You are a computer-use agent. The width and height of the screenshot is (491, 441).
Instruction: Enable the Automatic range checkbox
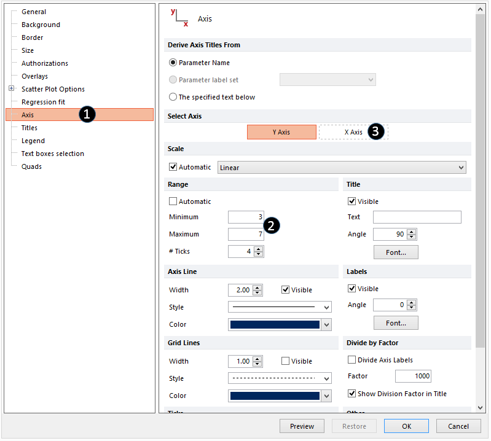pyautogui.click(x=173, y=201)
